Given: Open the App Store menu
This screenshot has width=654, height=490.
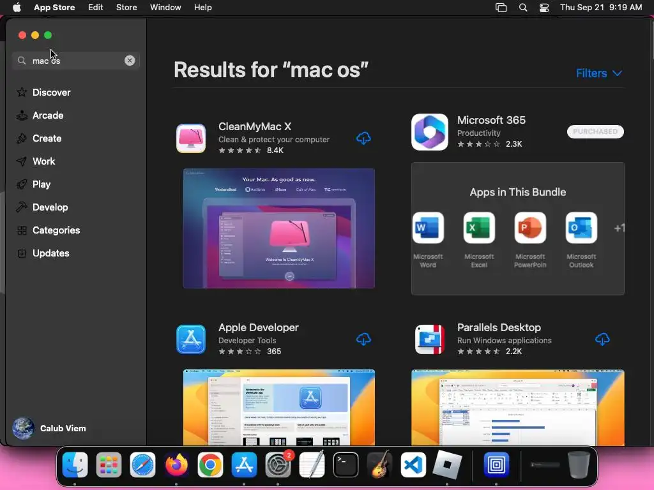Looking at the screenshot, I should (x=54, y=8).
